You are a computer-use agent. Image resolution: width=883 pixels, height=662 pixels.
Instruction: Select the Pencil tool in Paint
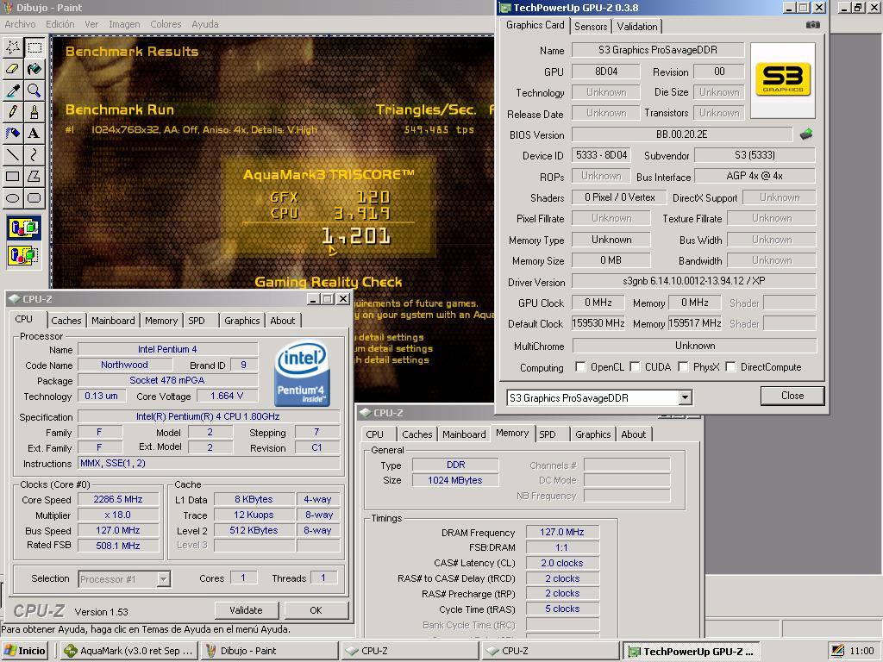[x=13, y=111]
